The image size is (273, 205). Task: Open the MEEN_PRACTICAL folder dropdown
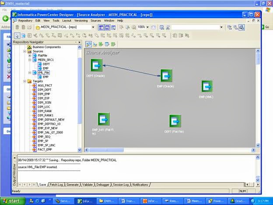click(x=93, y=27)
